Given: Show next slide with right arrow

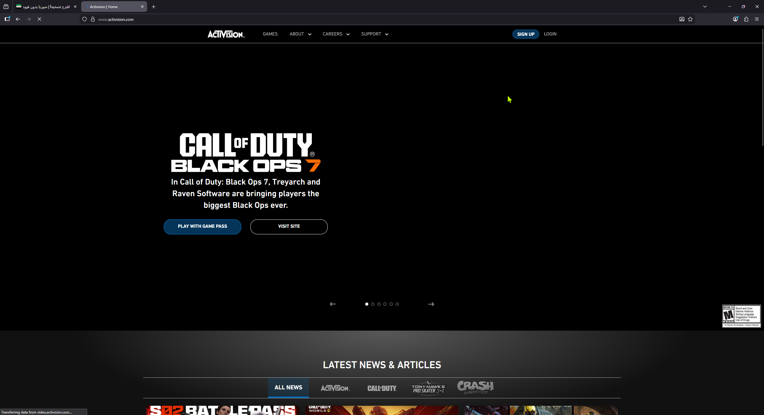Looking at the screenshot, I should [x=431, y=304].
